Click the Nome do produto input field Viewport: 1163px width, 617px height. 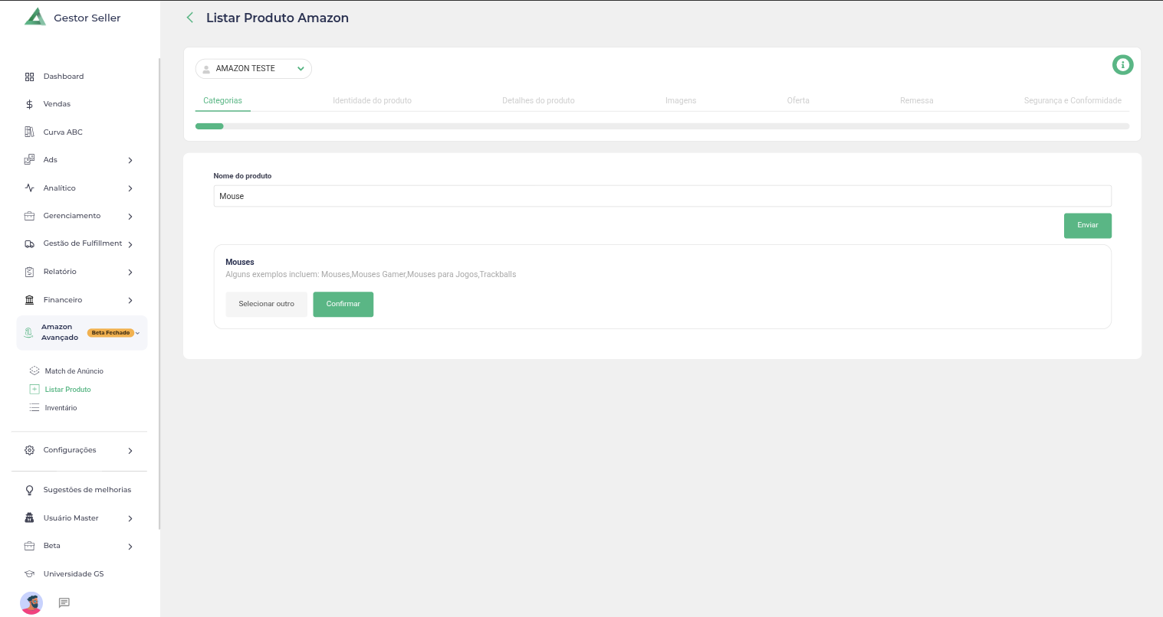pyautogui.click(x=662, y=196)
